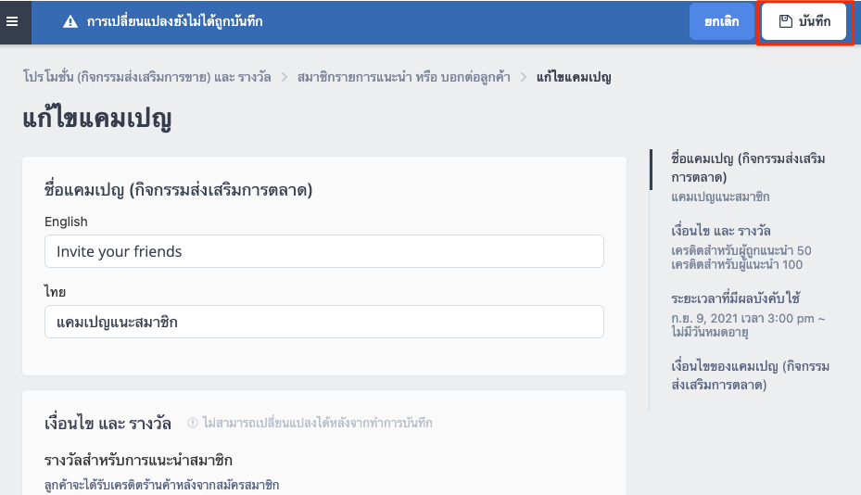Click the info icon beside เงื่อนไข และ รางวัล
This screenshot has height=495, width=861.
point(193,423)
